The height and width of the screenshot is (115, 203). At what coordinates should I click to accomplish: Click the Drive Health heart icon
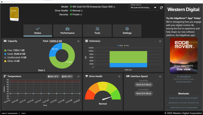(87, 76)
